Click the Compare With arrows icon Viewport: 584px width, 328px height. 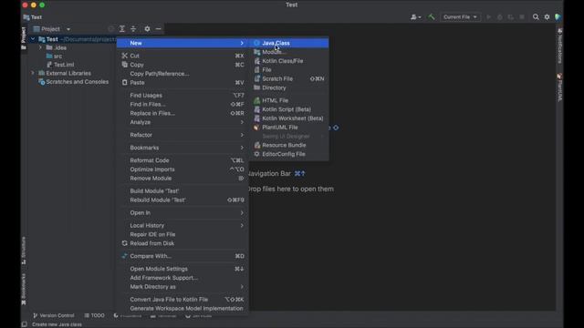click(124, 256)
